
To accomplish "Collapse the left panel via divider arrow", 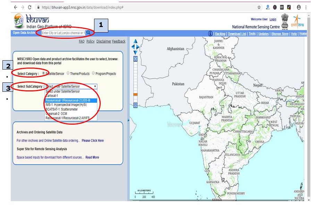I will 128,120.
